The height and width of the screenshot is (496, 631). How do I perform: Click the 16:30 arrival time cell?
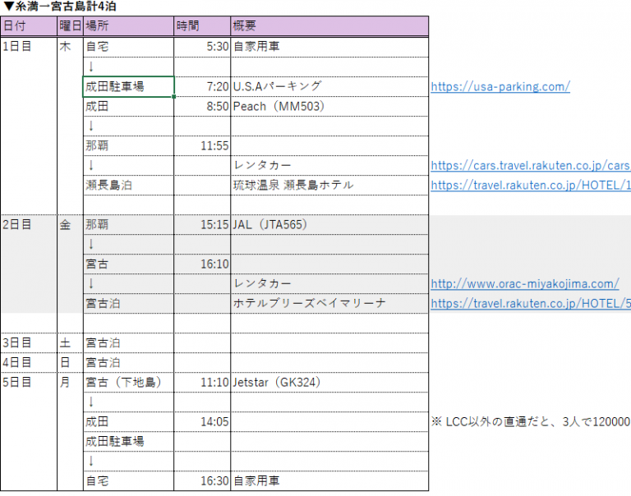point(201,480)
